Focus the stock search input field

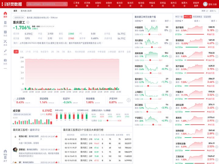click(45, 4)
